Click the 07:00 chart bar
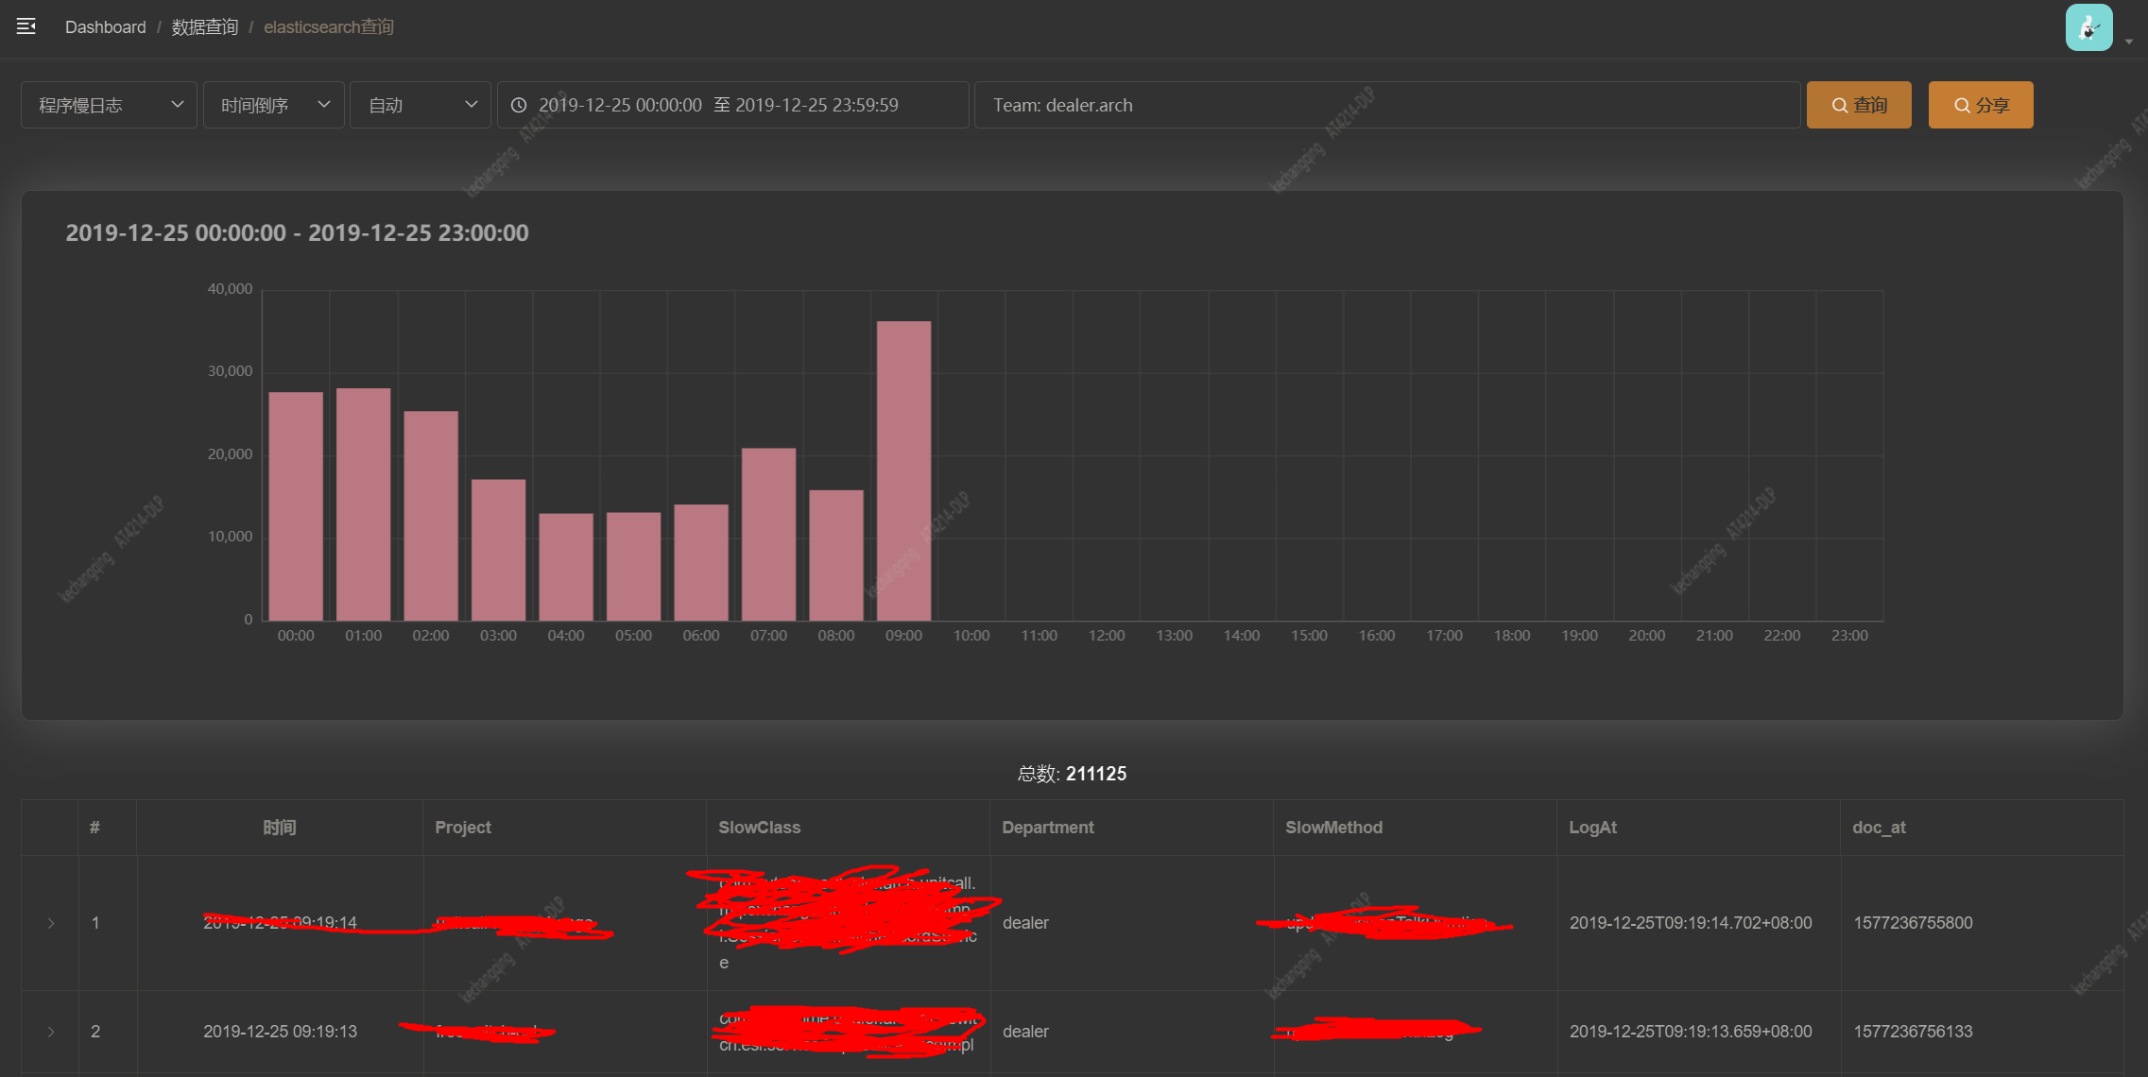 tap(768, 534)
